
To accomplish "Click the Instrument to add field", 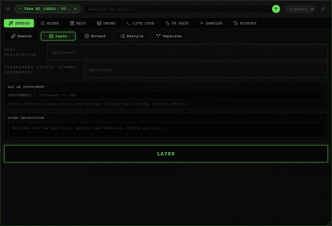I will click(x=179, y=95).
